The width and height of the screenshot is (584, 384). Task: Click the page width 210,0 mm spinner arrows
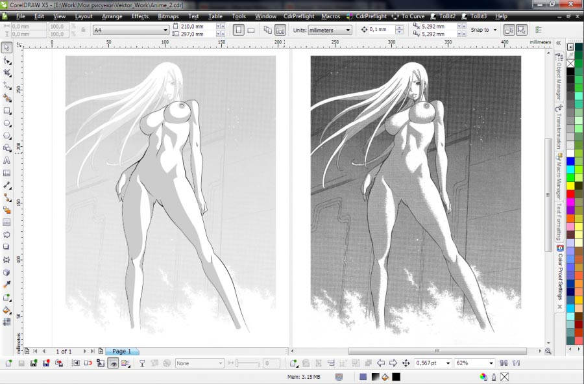pos(221,26)
